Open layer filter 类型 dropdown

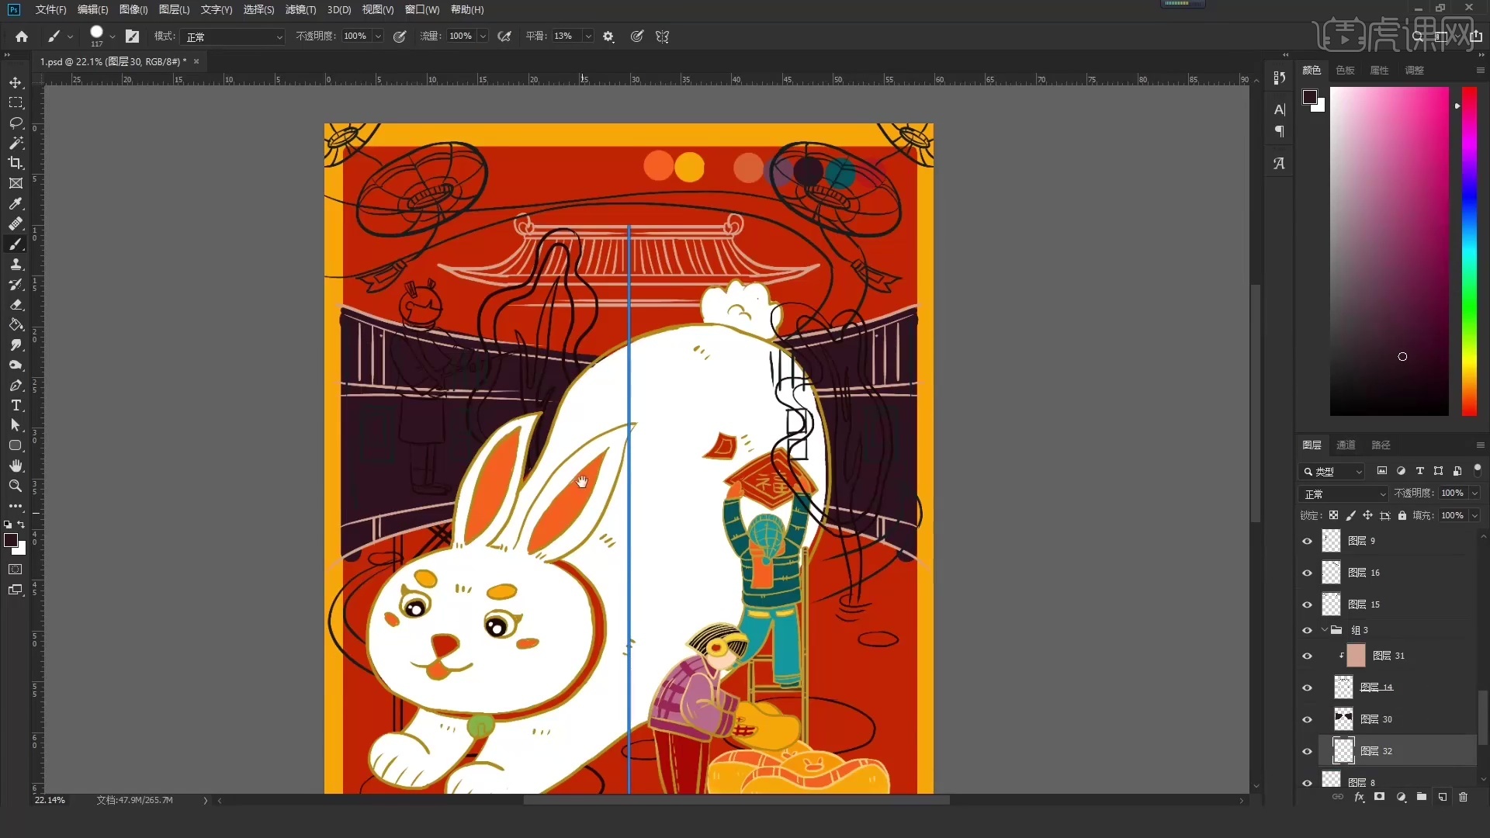[1331, 471]
